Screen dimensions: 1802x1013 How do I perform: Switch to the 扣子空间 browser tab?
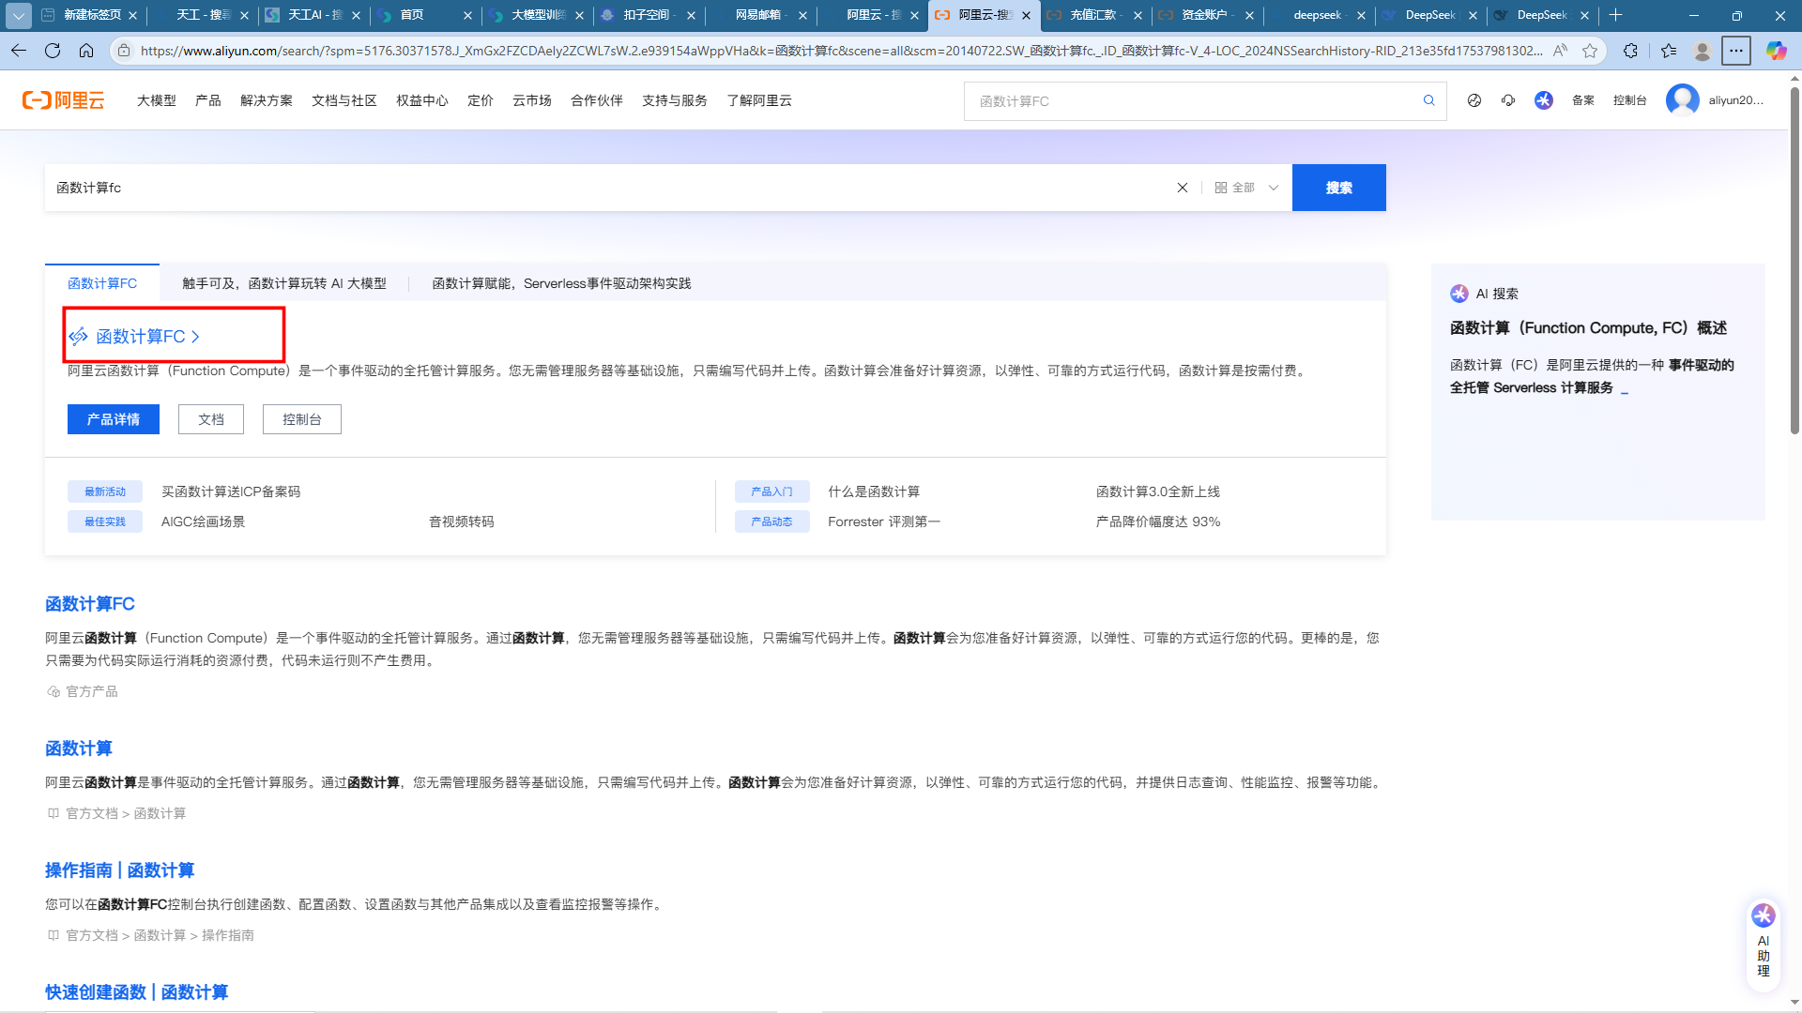pos(648,15)
